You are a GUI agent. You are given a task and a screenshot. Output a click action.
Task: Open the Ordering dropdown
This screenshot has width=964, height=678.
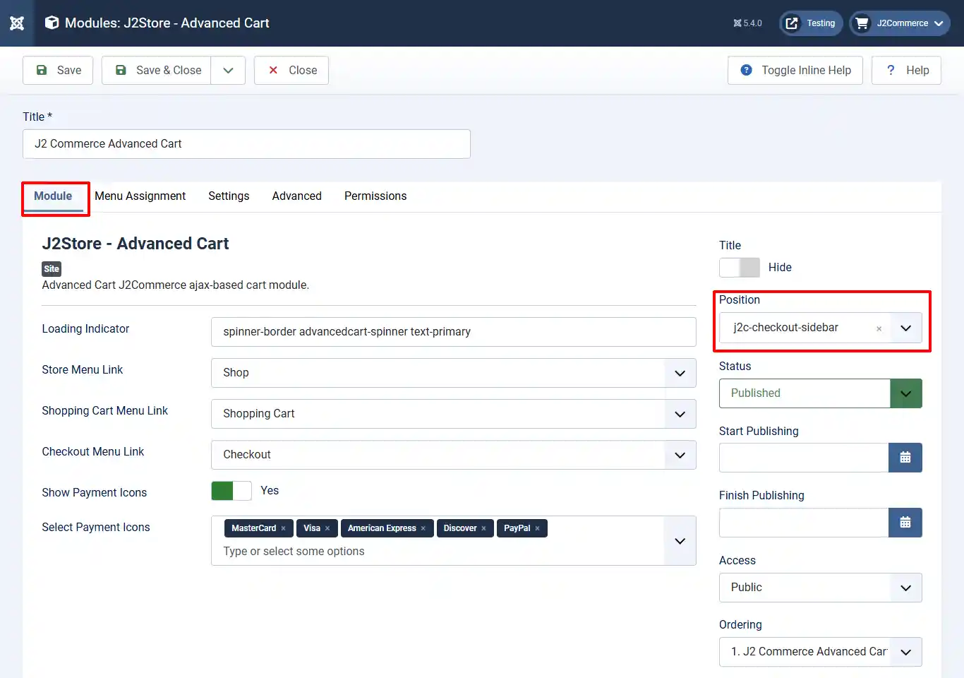click(821, 652)
